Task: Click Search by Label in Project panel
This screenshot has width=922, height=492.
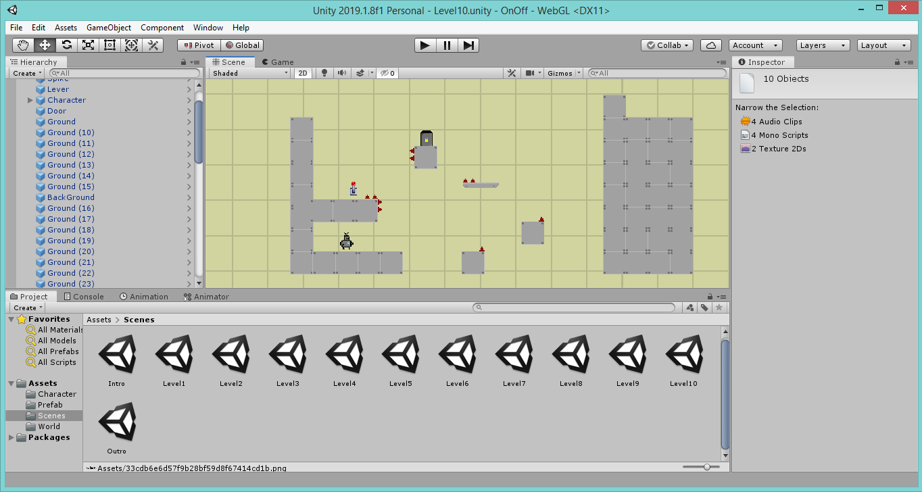Action: pos(704,307)
